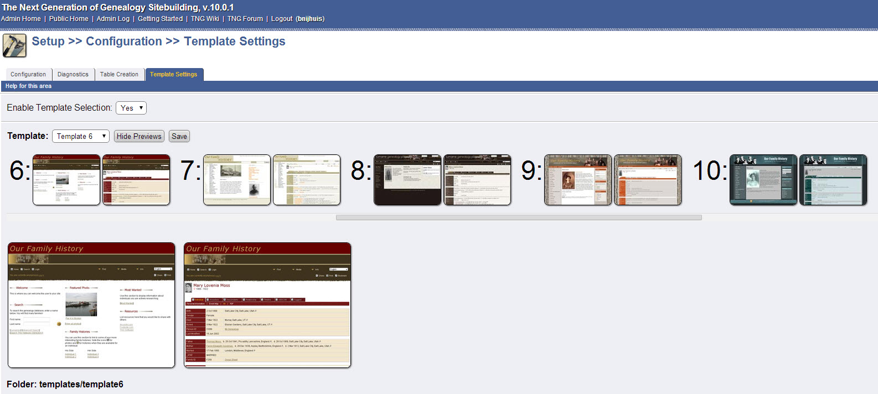878x394 pixels.
Task: Select the Template 6 homepage thumbnail
Action: coord(66,180)
